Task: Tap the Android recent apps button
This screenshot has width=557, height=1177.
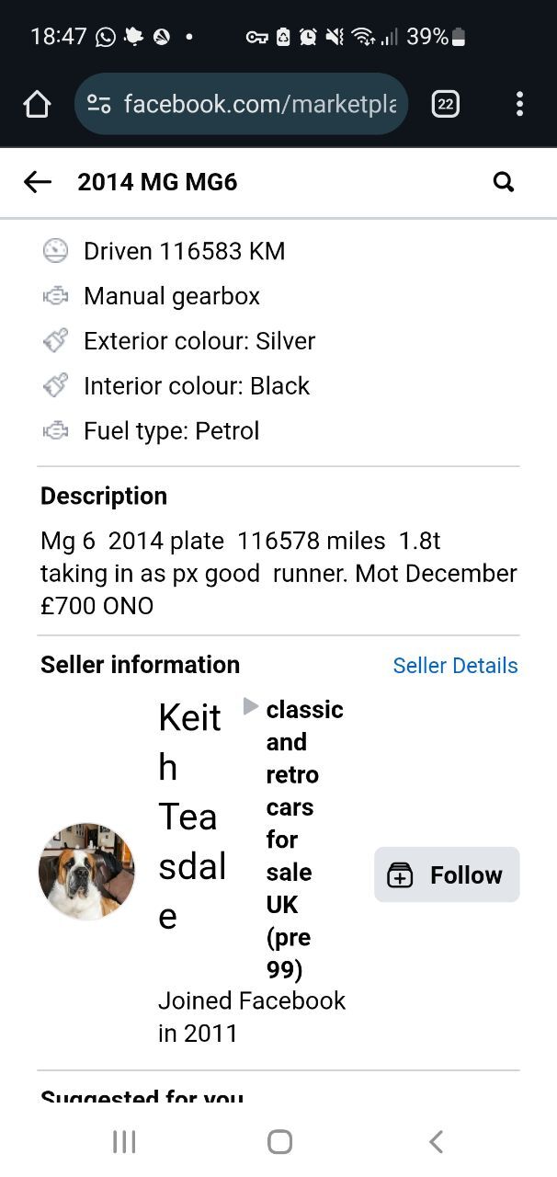Action: (x=124, y=1142)
